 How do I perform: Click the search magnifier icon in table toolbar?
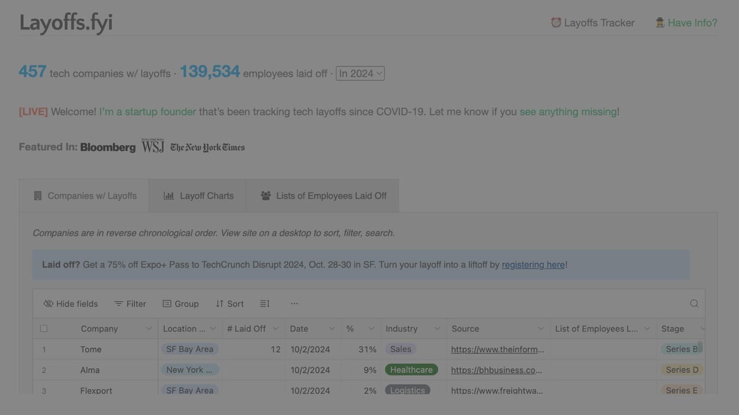[694, 304]
